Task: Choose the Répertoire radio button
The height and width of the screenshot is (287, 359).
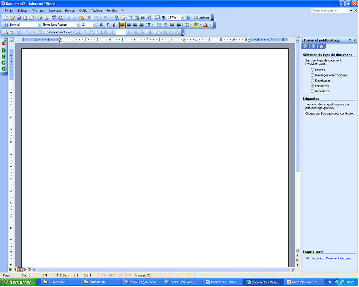Action: click(x=312, y=91)
